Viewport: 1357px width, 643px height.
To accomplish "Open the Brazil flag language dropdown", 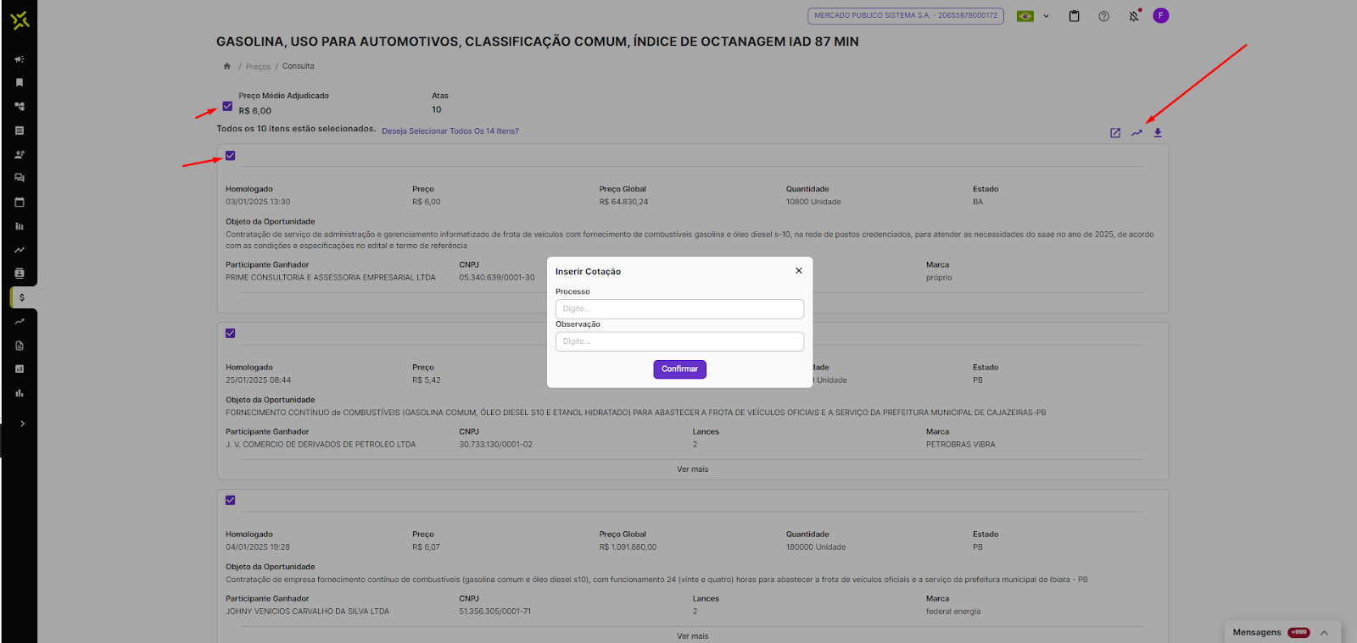I will click(1032, 16).
